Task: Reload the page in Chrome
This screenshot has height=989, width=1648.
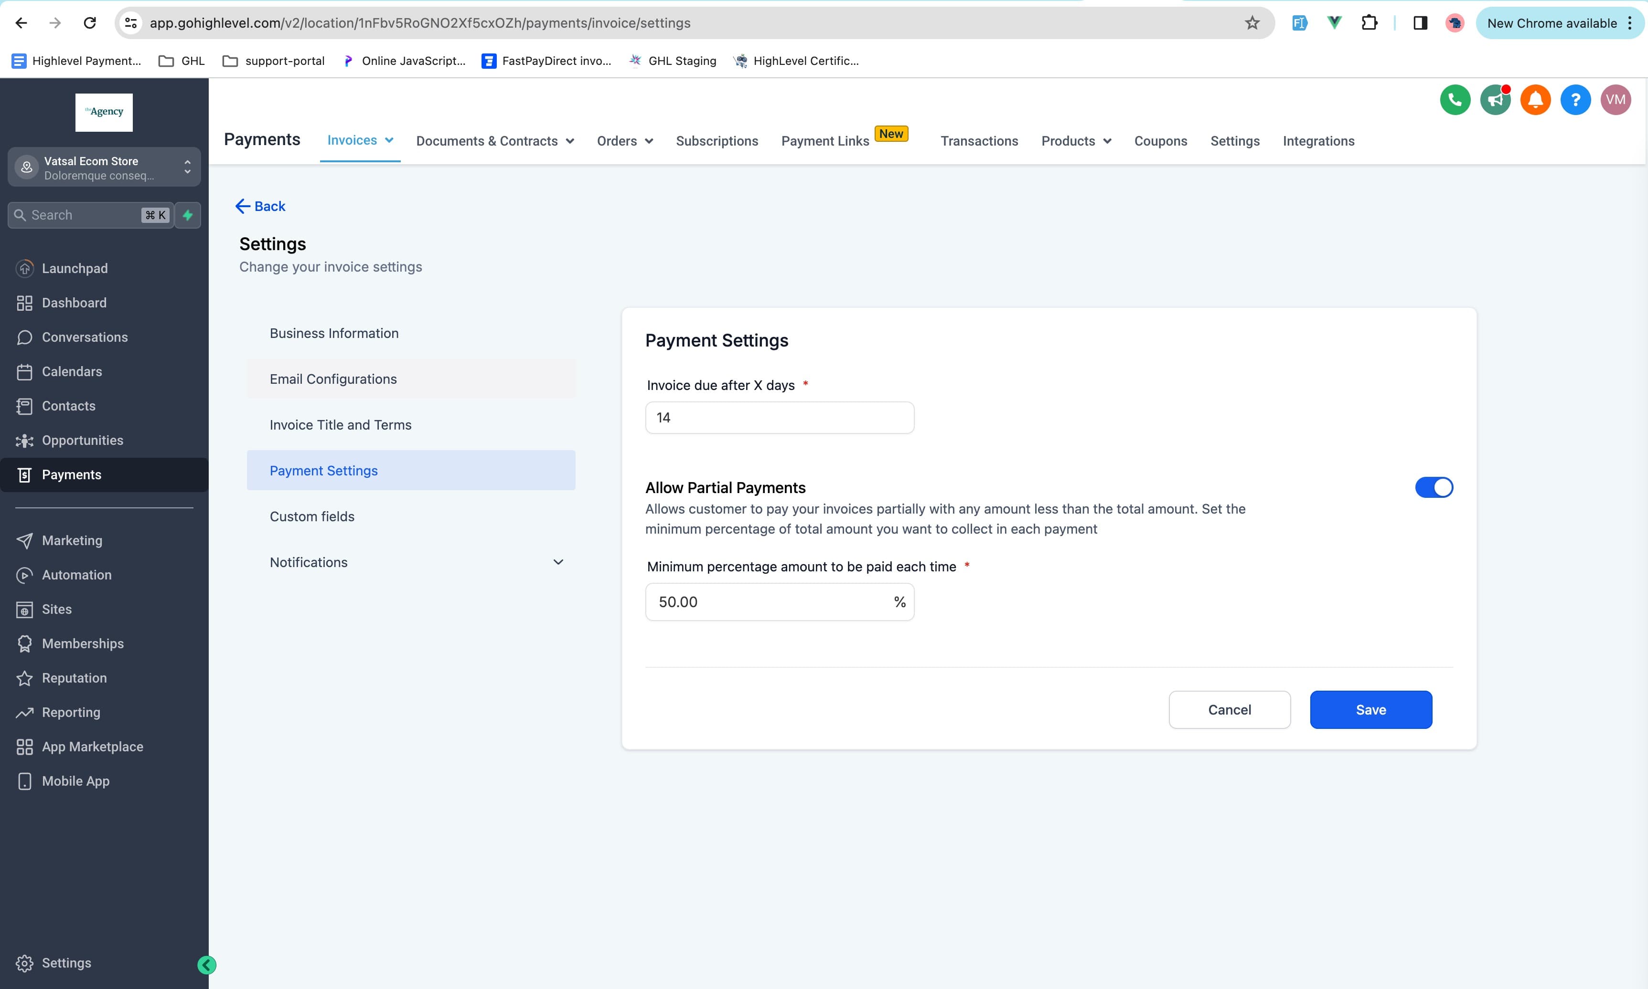Action: tap(89, 23)
